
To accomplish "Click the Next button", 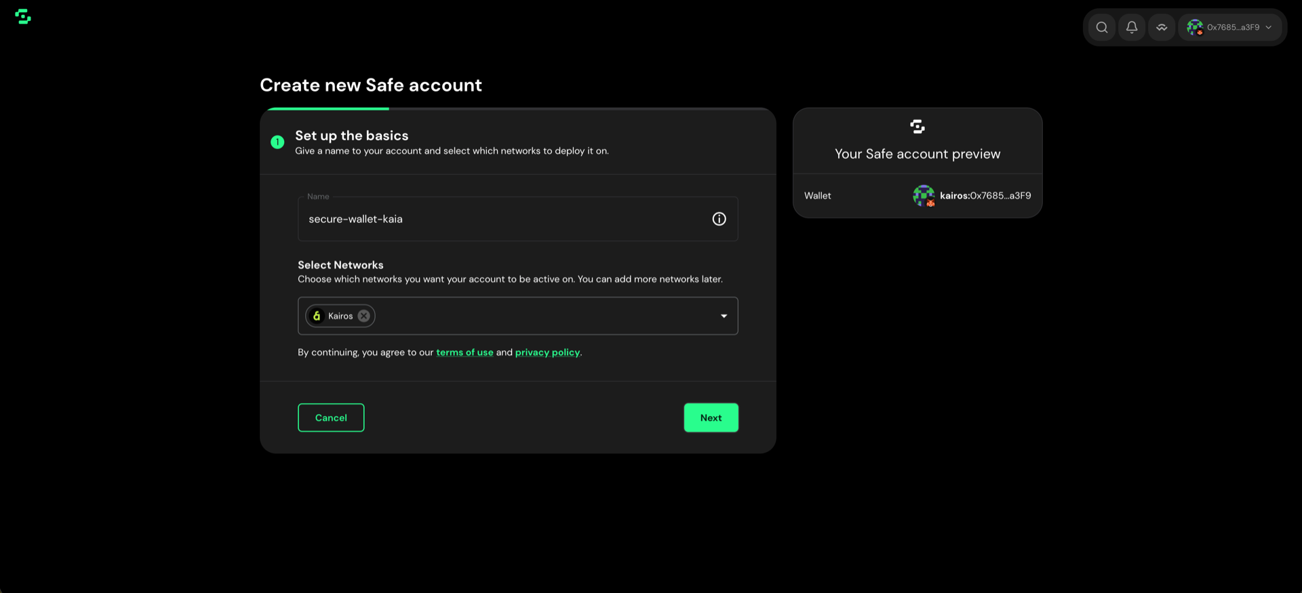I will (x=711, y=417).
